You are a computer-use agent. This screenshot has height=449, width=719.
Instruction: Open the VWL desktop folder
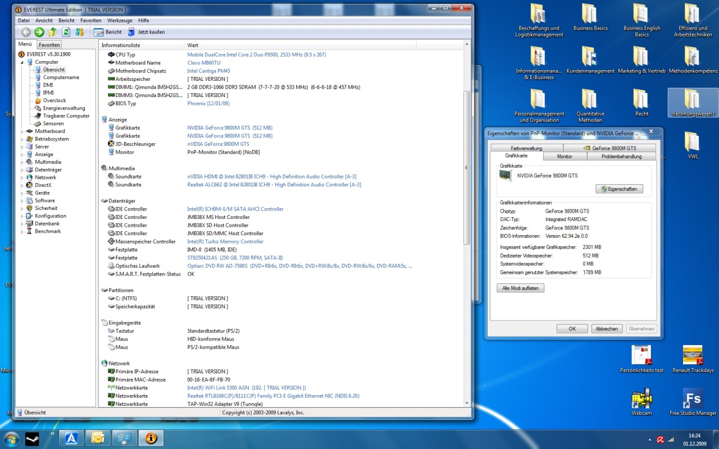[x=693, y=145]
